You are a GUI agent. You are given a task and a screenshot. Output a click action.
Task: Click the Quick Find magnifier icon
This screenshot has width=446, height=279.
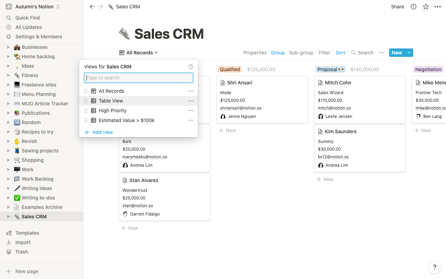click(x=9, y=18)
